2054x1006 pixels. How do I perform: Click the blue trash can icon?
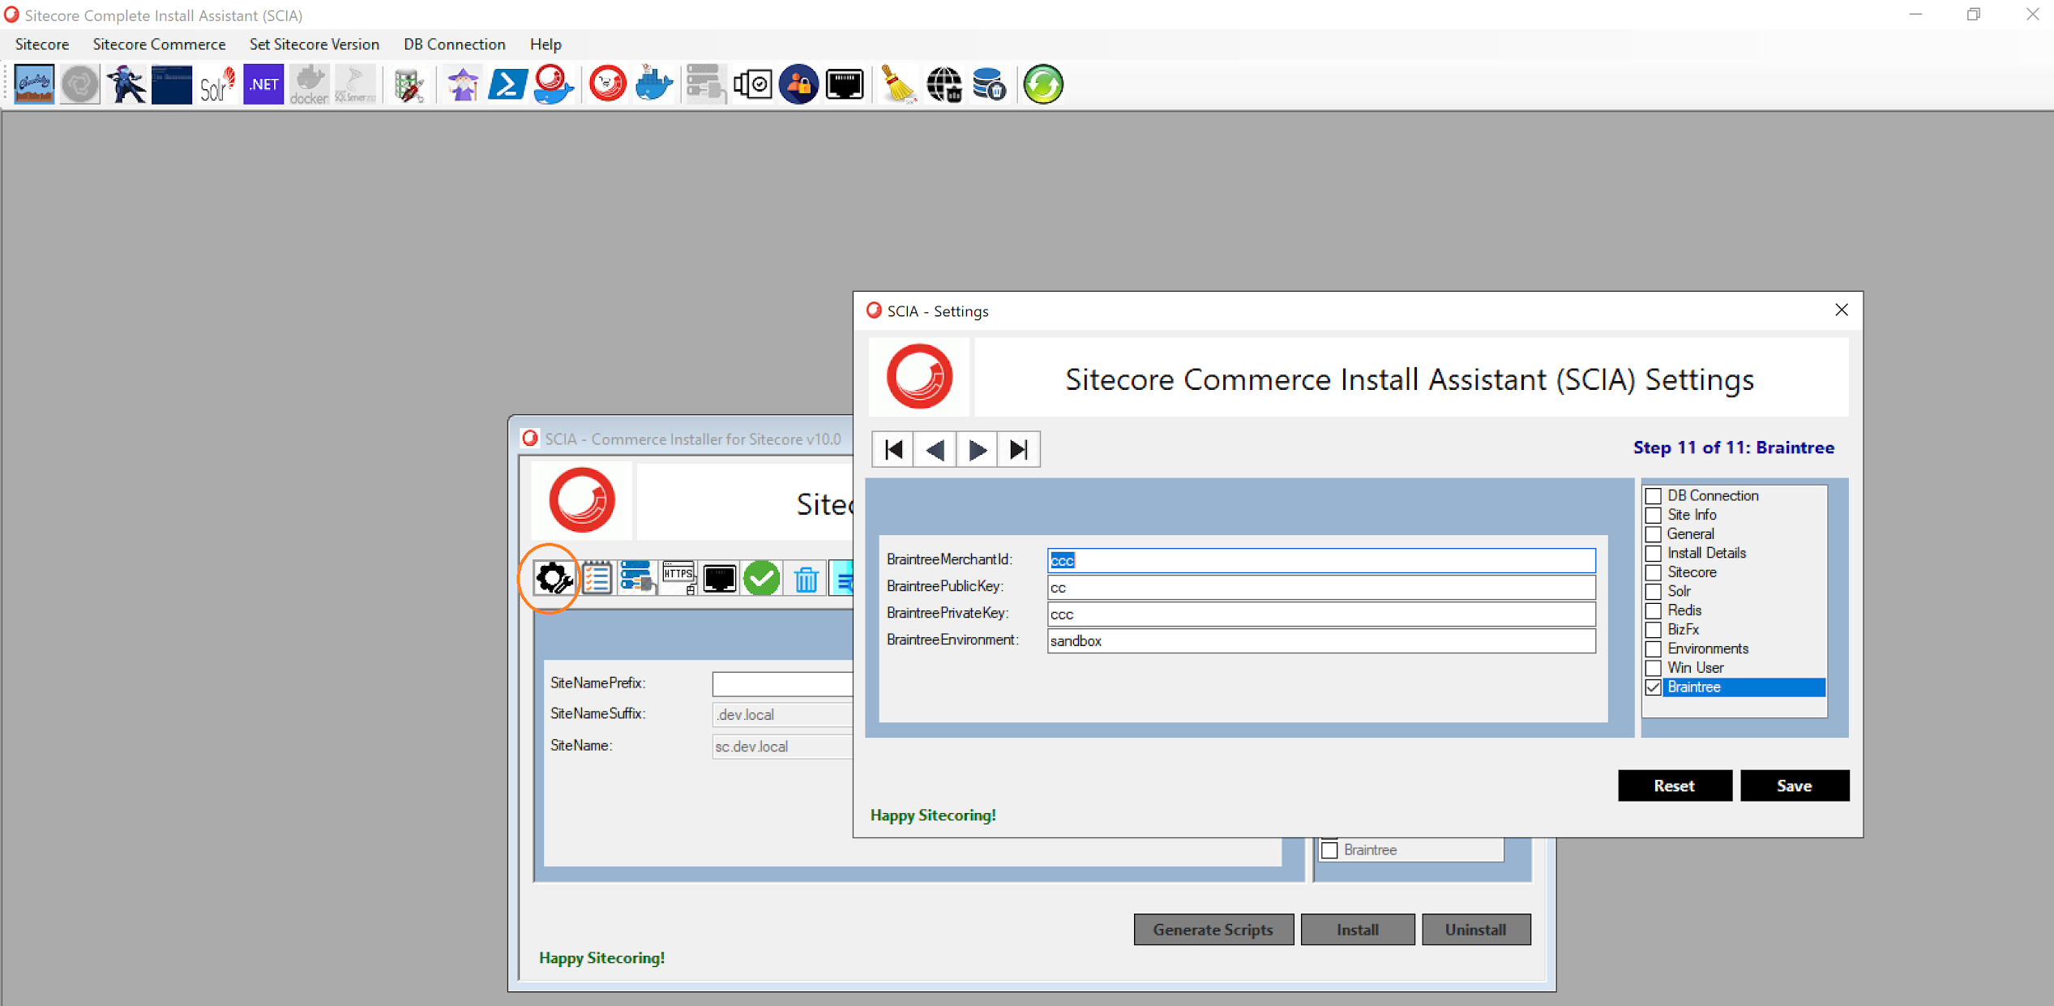click(x=806, y=579)
